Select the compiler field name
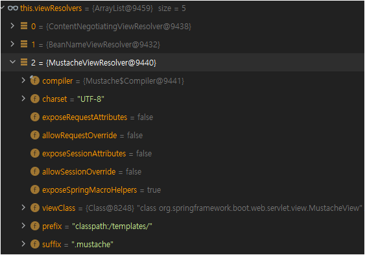Image resolution: width=365 pixels, height=255 pixels. (58, 81)
